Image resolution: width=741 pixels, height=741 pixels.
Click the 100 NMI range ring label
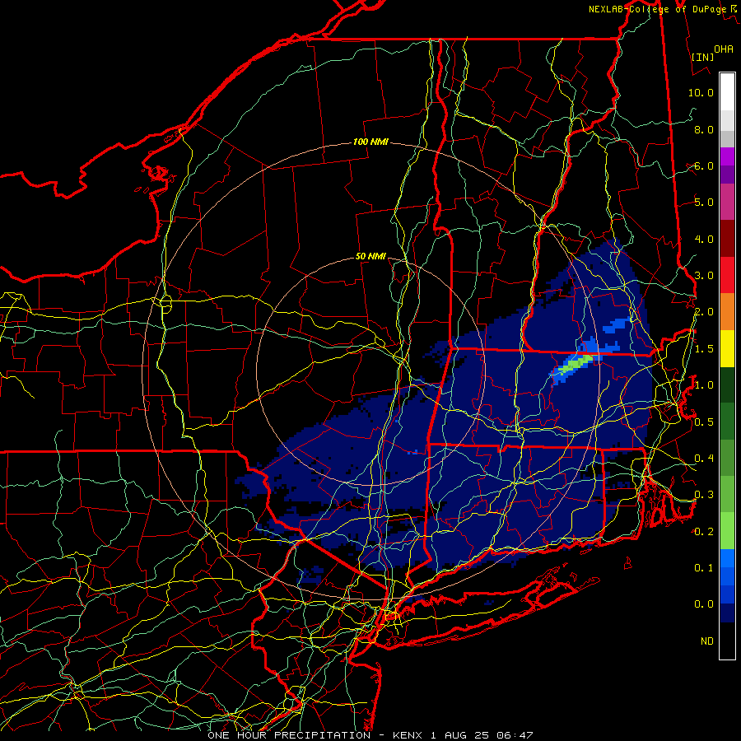[370, 142]
